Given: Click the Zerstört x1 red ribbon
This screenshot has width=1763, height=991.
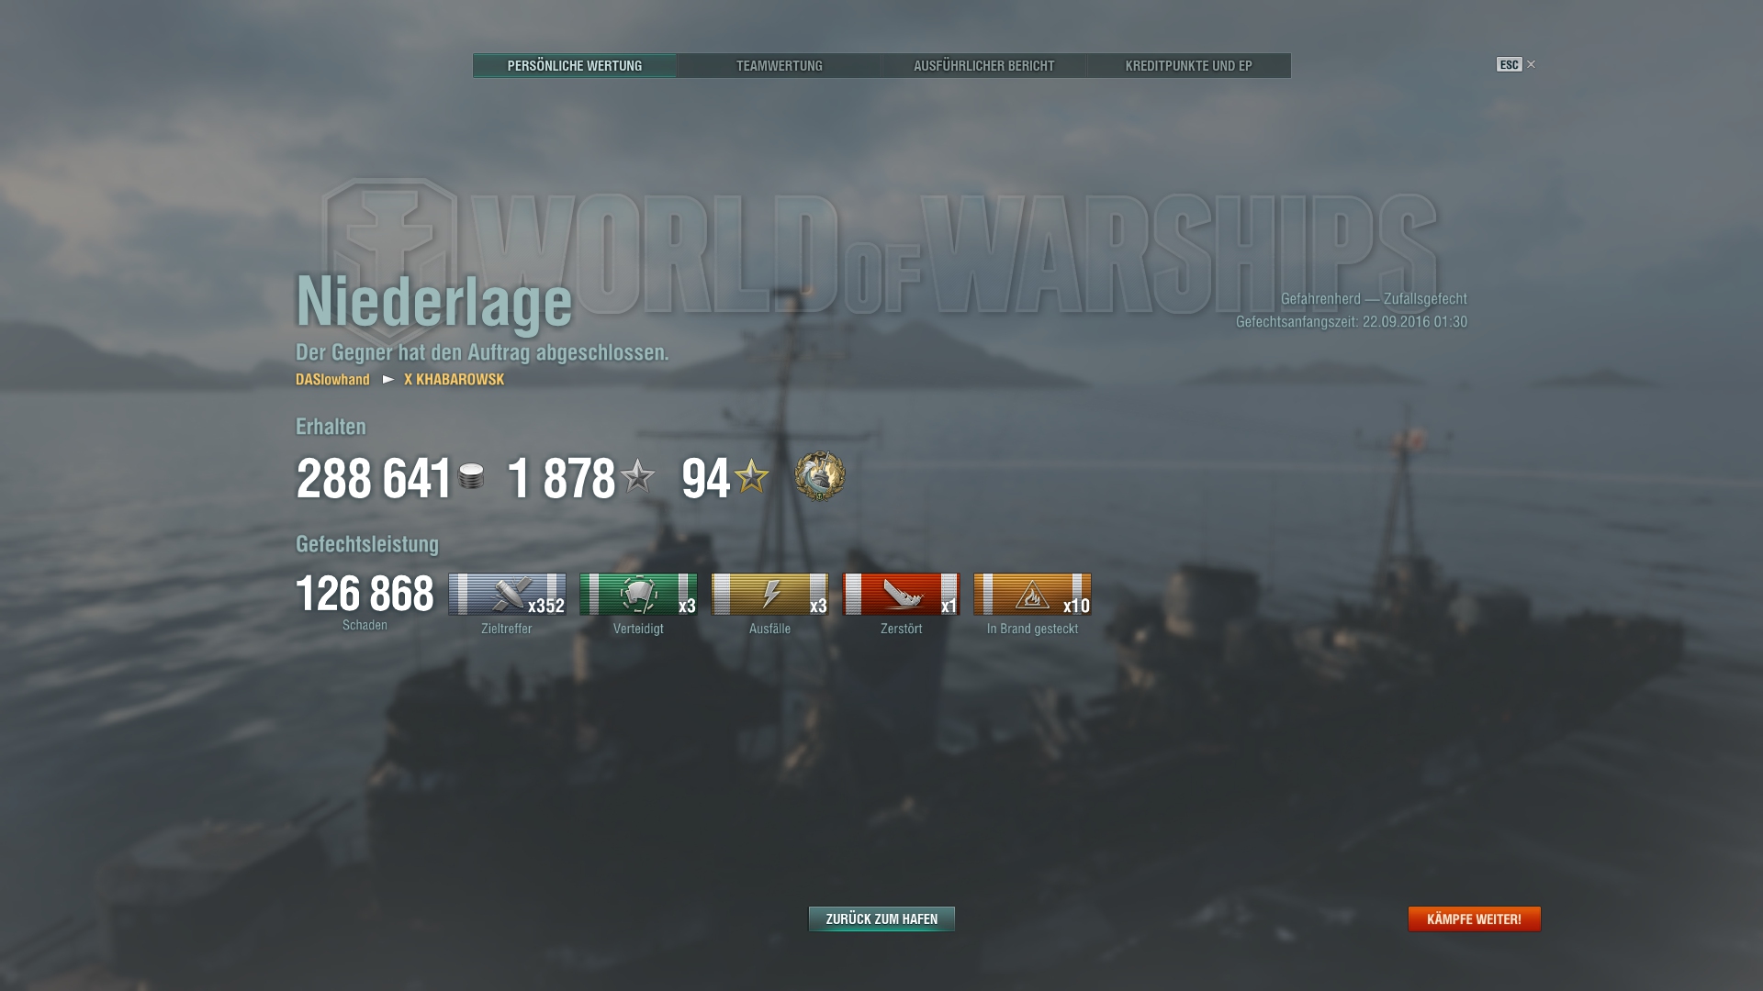Looking at the screenshot, I should pyautogui.click(x=901, y=594).
